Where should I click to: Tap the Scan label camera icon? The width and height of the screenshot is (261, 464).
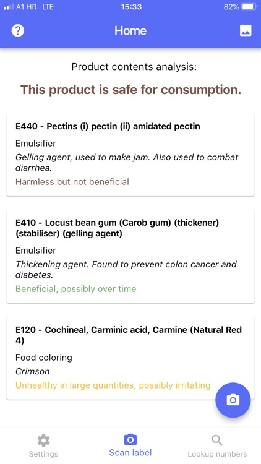pos(130,440)
